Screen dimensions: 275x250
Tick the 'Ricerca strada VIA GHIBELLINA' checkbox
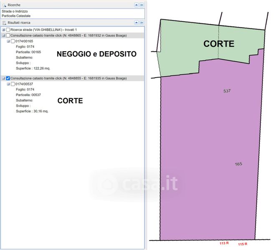pyautogui.click(x=8, y=30)
